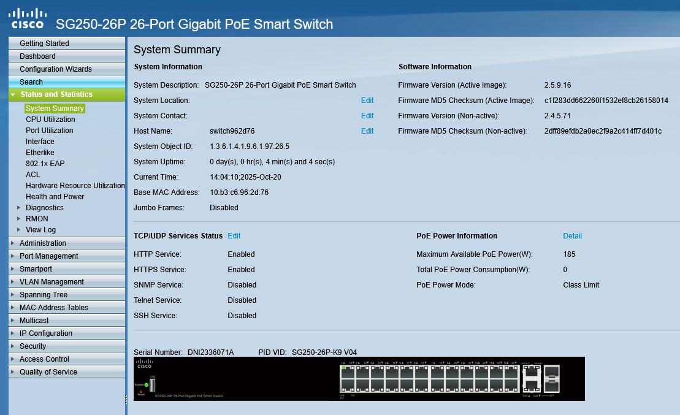Expand the Diagnostics subtree arrow
This screenshot has height=415, width=680.
[x=18, y=207]
